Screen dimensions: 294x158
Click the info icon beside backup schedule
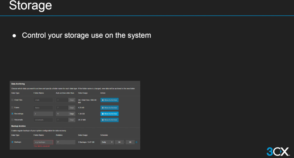pyautogui.click(x=136, y=142)
